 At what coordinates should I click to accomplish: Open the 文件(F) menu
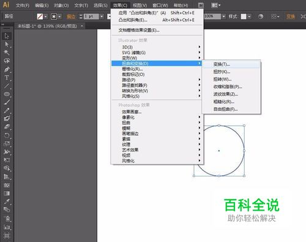pos(23,6)
